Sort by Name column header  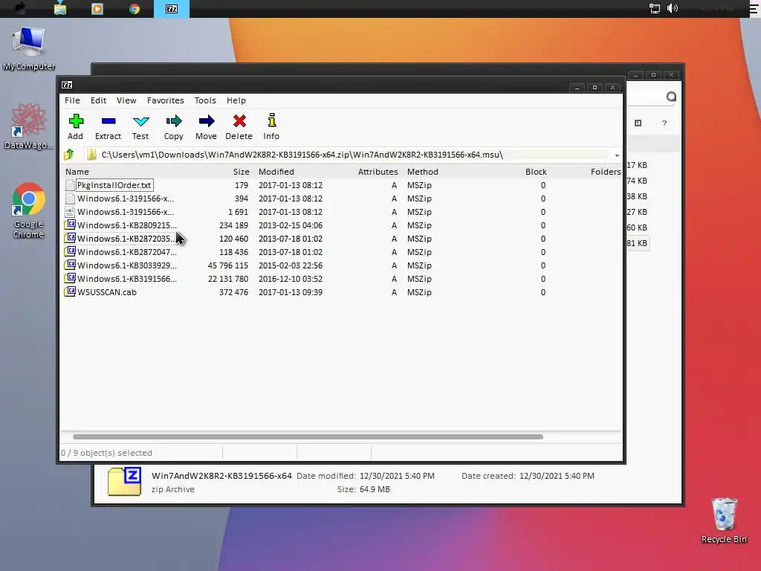pos(77,172)
